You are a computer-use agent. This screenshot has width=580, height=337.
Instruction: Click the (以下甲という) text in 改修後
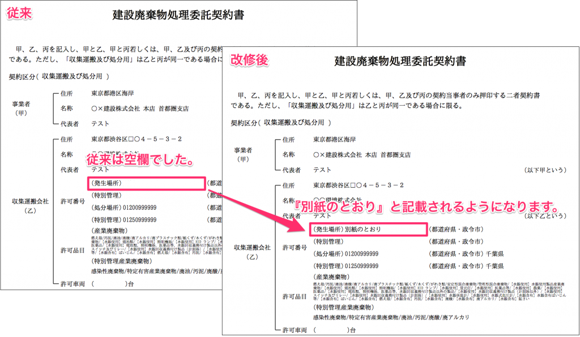[545, 170]
